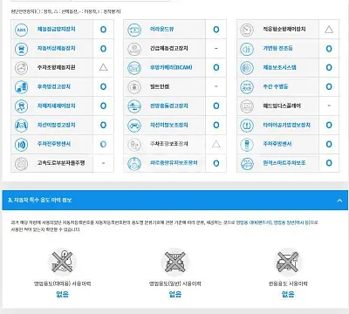
Task: Click 없음 under 영업용도(일반) 사용이력
Action: (175, 294)
